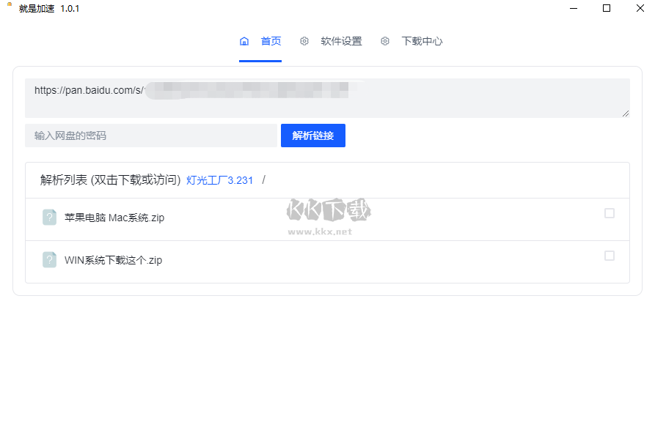Click the file icon for WIN系统下载这个.zip

click(49, 259)
